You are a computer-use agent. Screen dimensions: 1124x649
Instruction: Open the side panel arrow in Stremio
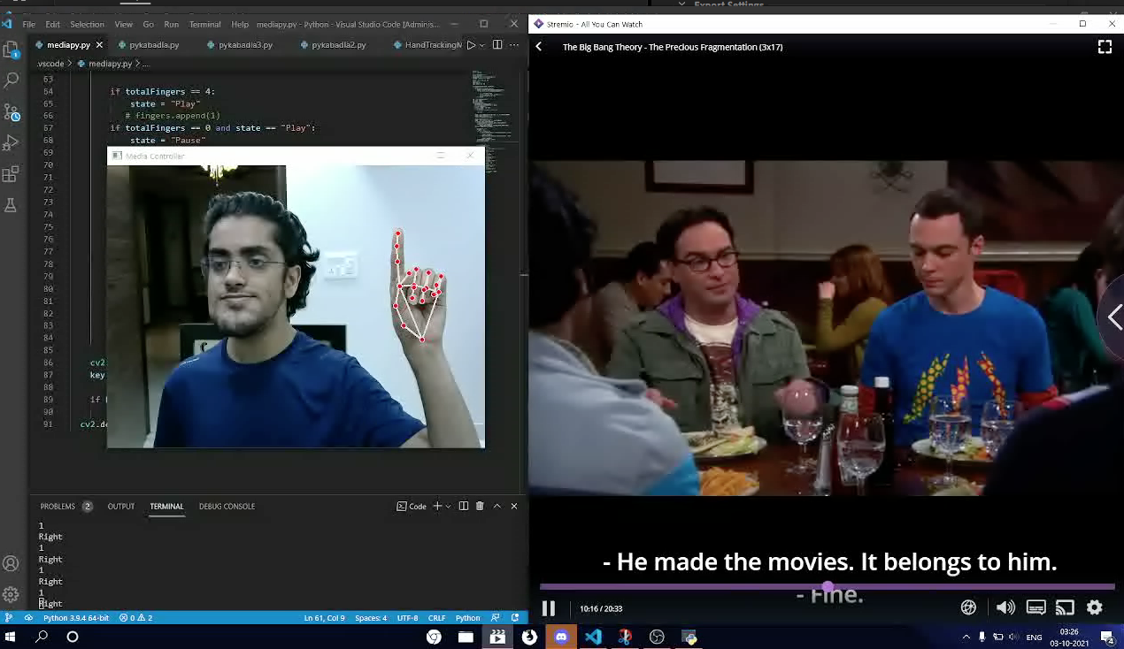(1113, 318)
